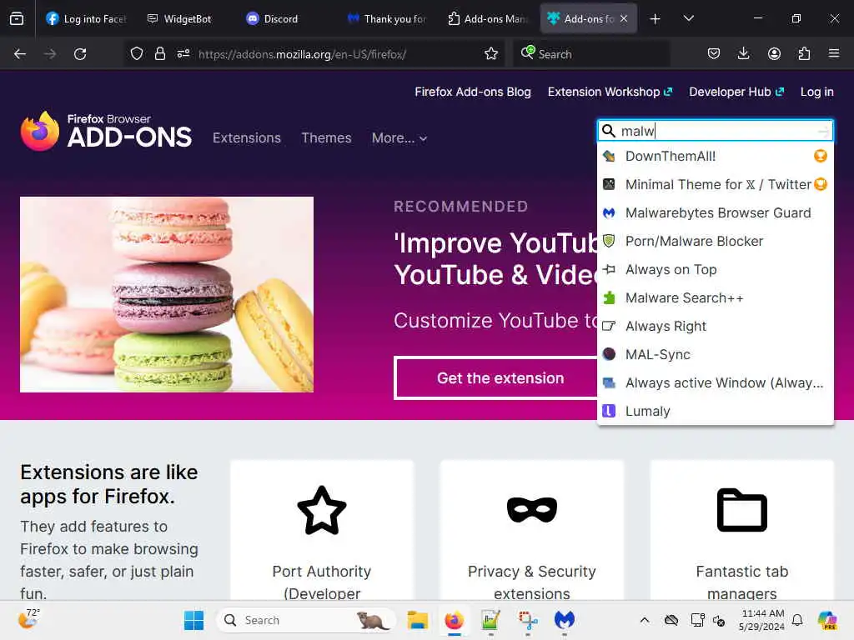Screen dimensions: 854x640
Task: Switch to the Thank you for tab
Action: coord(387,18)
